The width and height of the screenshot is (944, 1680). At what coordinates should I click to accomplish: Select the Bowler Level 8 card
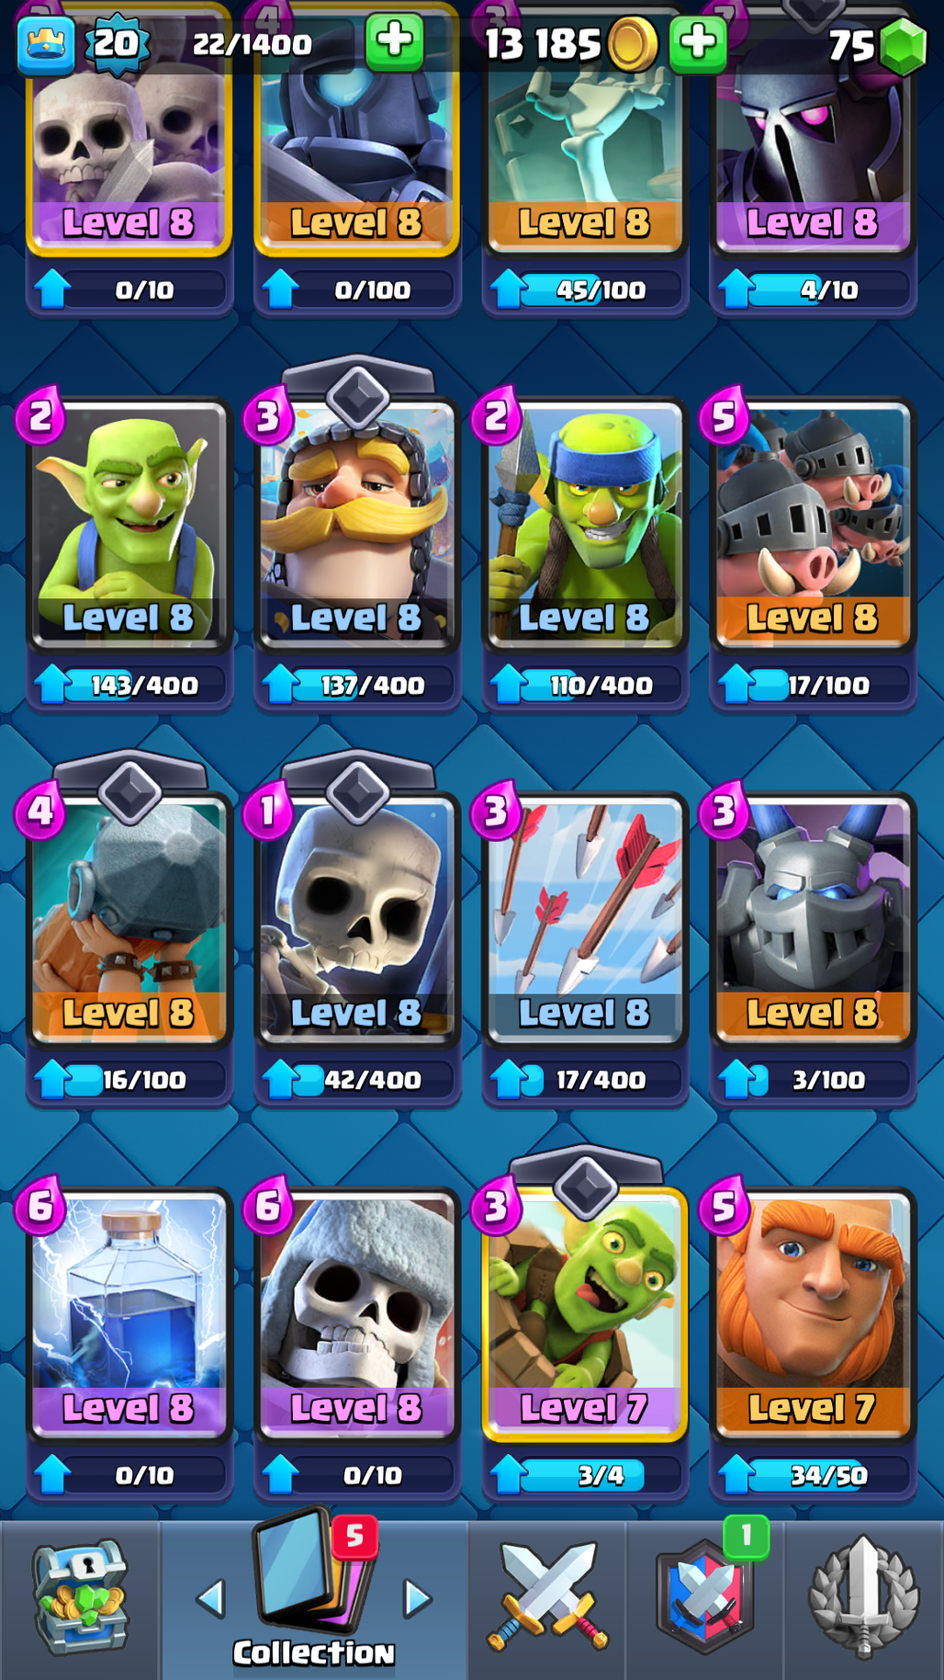(x=129, y=919)
